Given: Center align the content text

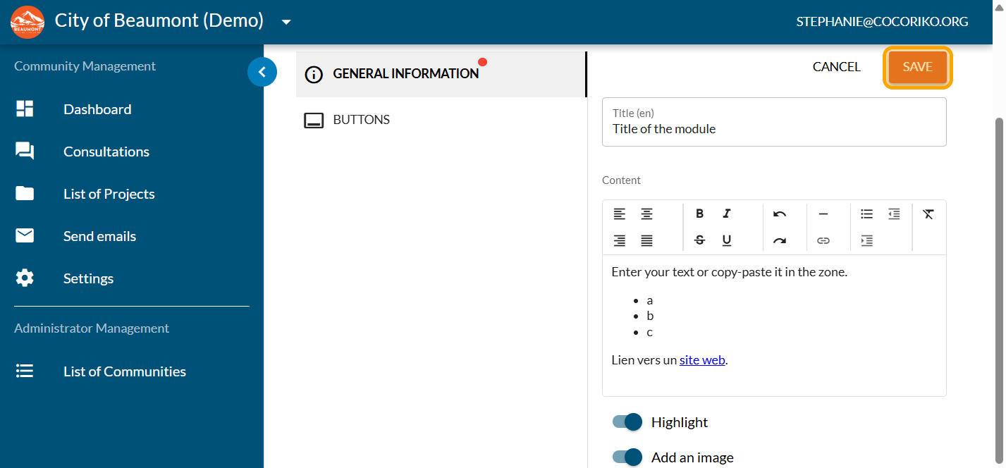Looking at the screenshot, I should [x=646, y=214].
